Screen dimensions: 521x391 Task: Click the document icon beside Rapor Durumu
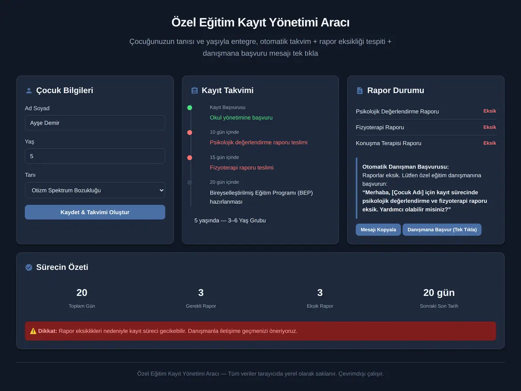[360, 91]
